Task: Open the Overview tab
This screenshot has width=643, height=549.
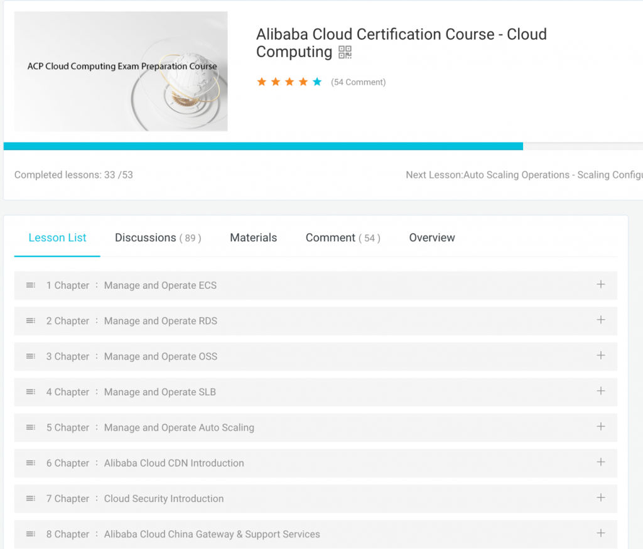Action: point(432,237)
